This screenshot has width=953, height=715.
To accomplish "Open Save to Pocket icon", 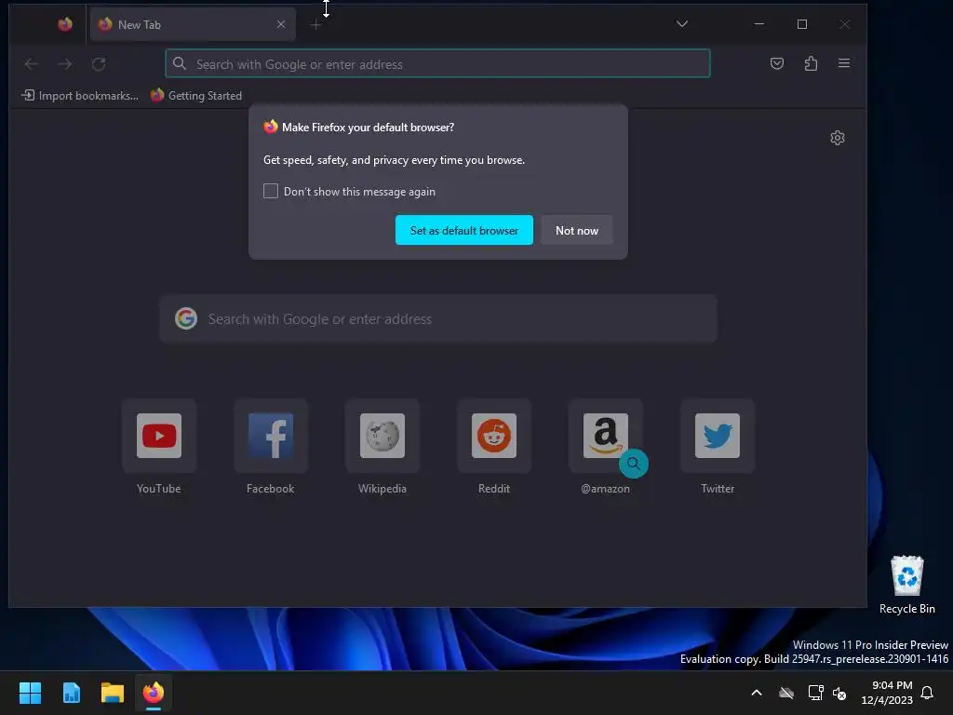I will coord(777,63).
